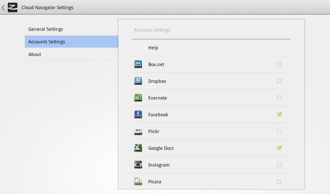Select the Google Docs label
The height and width of the screenshot is (194, 330).
coord(161,148)
